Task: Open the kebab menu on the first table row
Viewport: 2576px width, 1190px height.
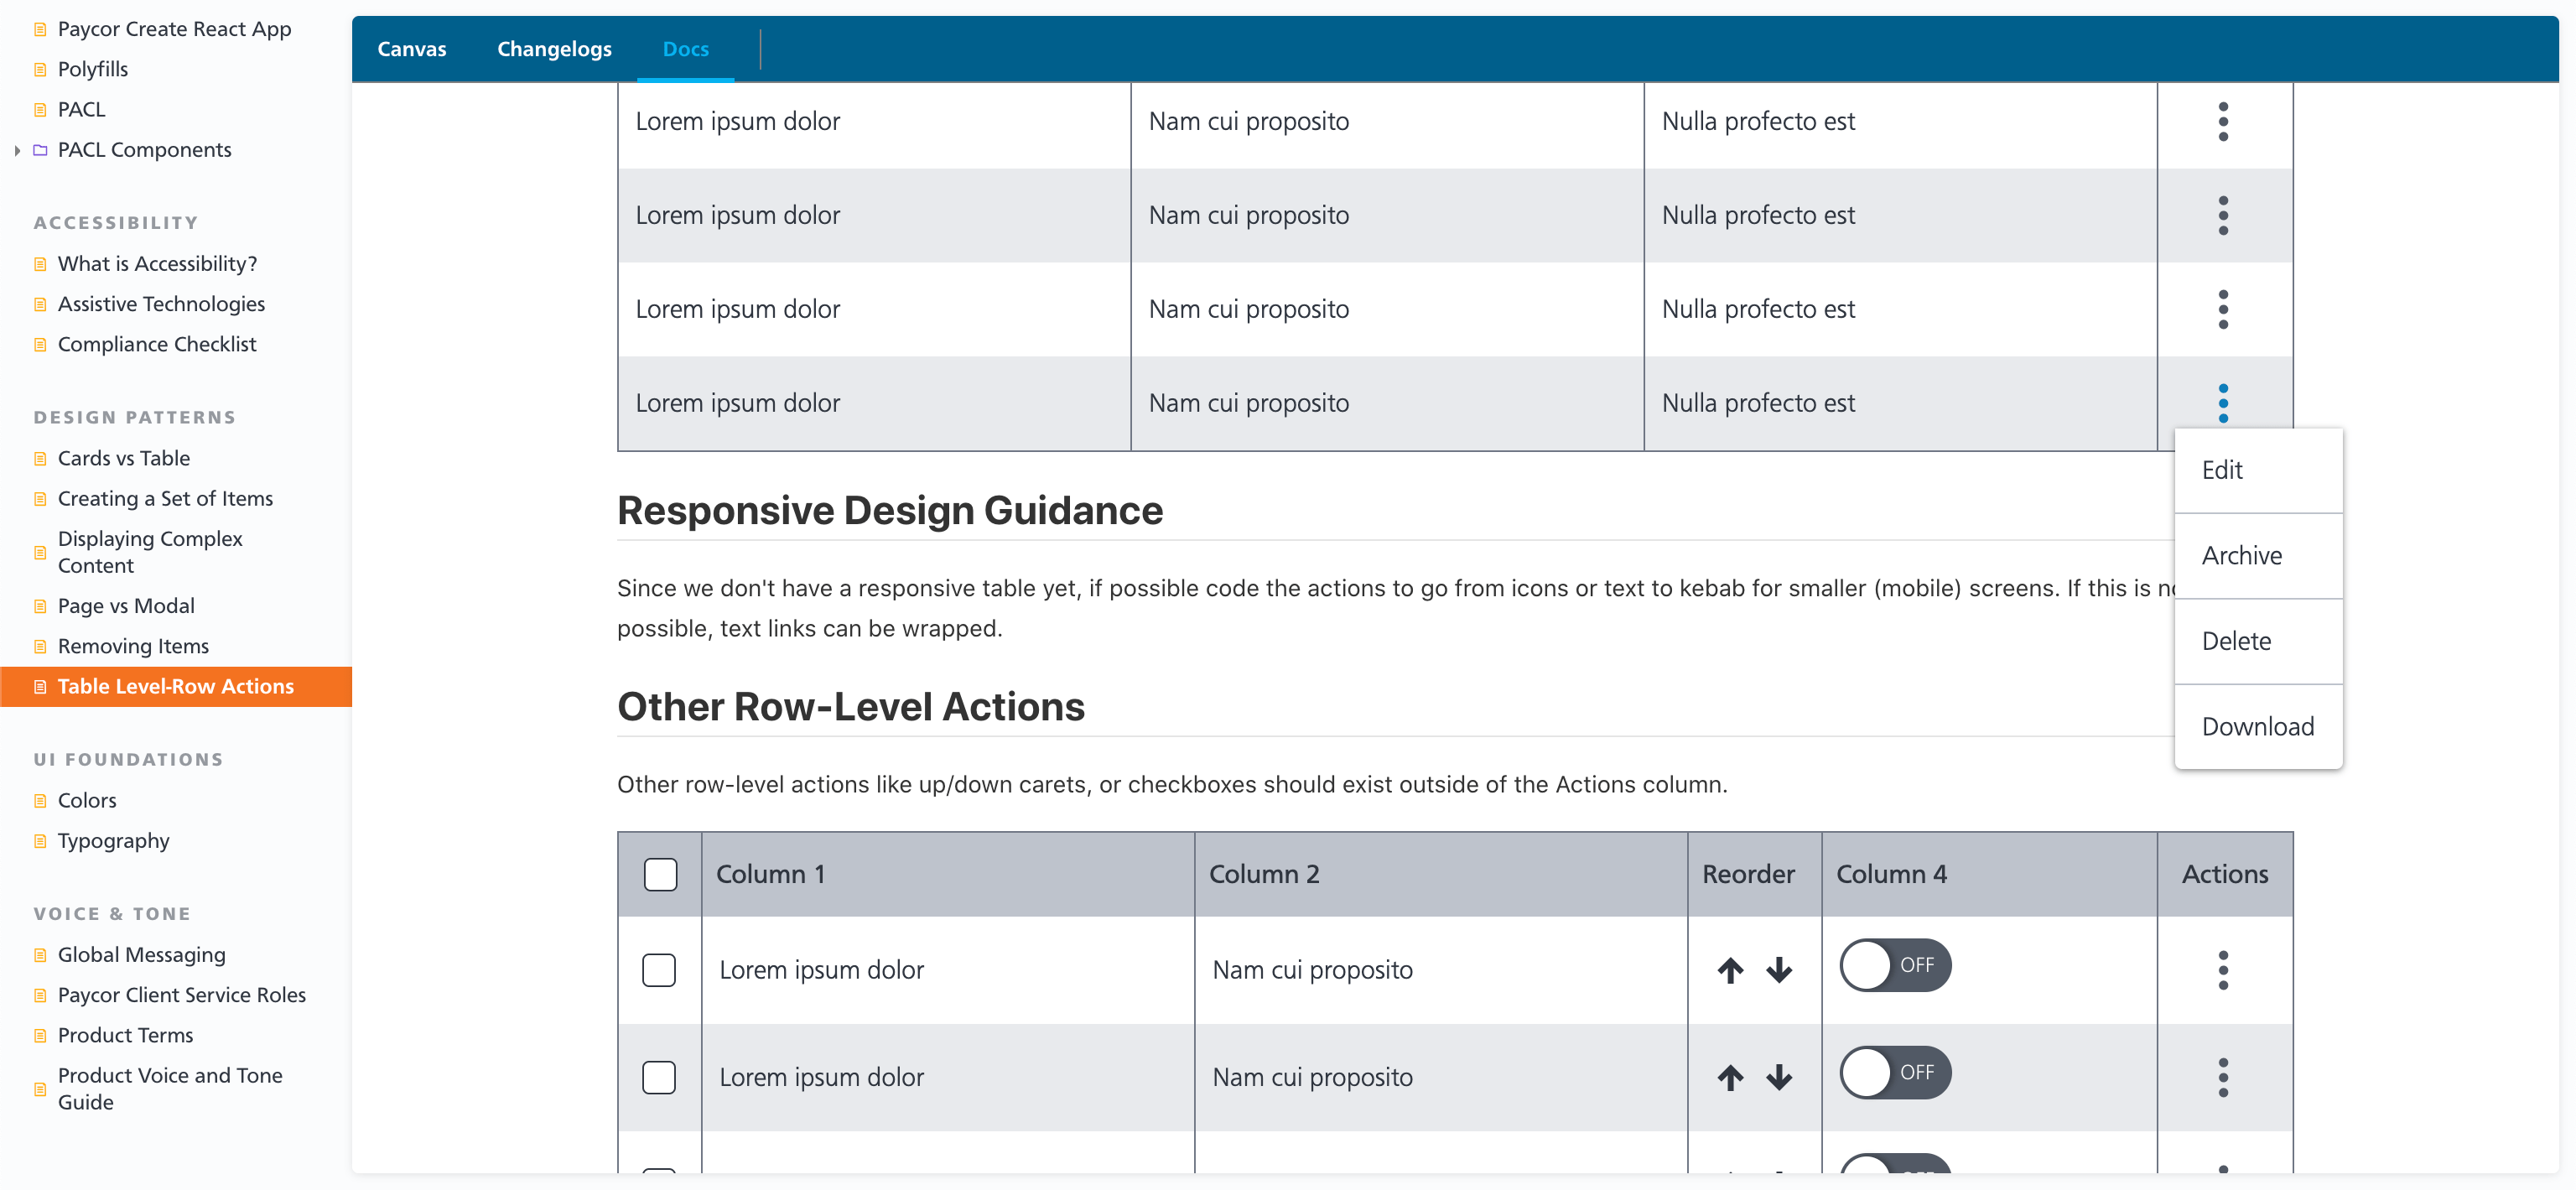Action: (2223, 122)
